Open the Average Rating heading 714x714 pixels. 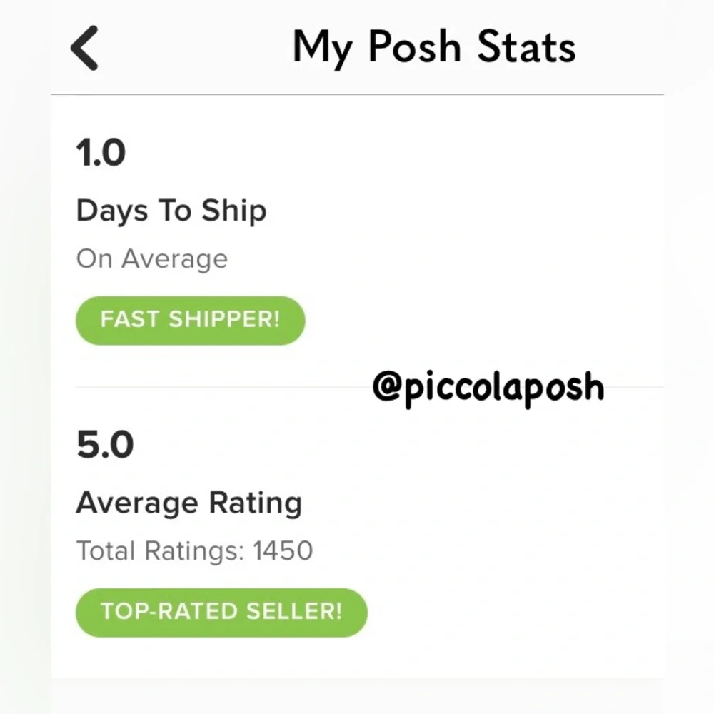pyautogui.click(x=189, y=503)
